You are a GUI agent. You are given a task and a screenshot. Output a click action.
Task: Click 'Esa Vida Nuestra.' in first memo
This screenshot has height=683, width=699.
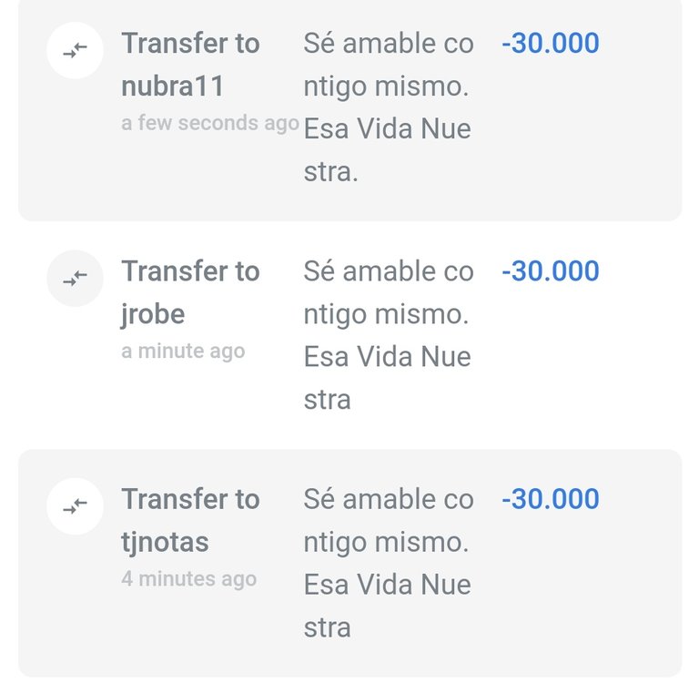click(388, 150)
